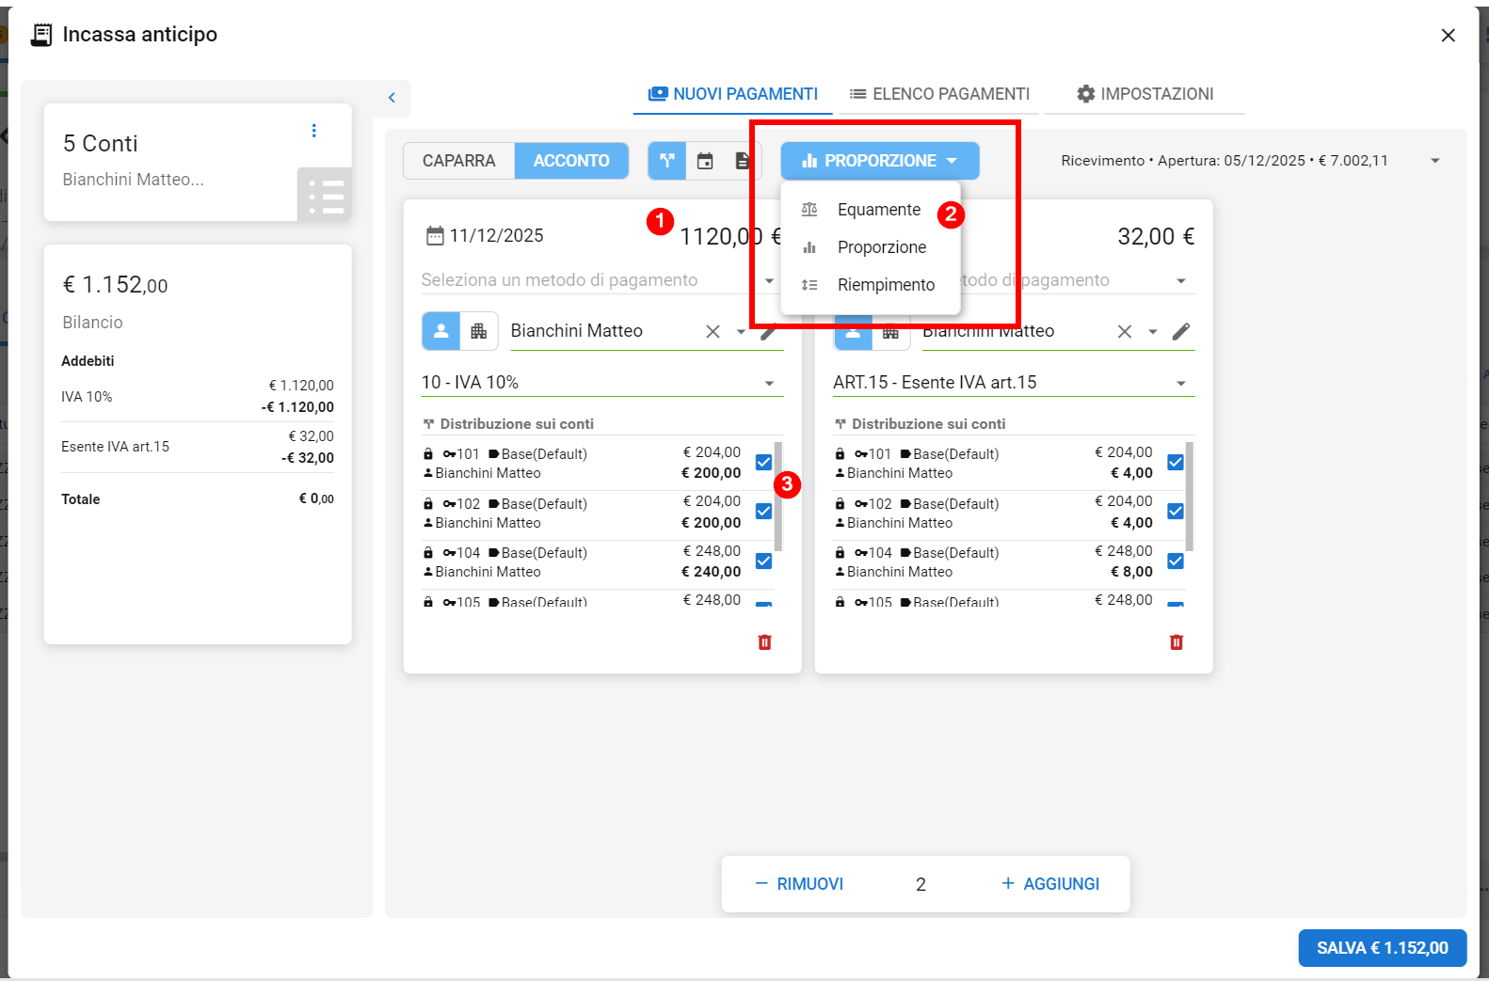Delete the second payment (32,00 €) via its trash icon

point(1176,642)
